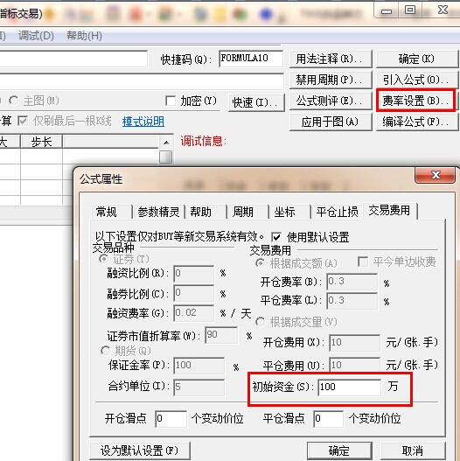Open the 模式说明 link
This screenshot has height=461, width=460.
143,121
